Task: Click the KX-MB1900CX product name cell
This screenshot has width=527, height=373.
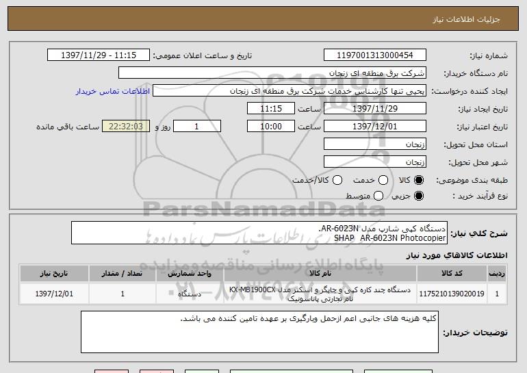Action: coord(320,294)
